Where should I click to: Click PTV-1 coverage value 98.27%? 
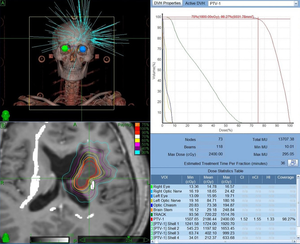point(288,219)
